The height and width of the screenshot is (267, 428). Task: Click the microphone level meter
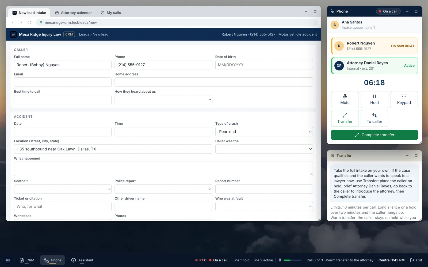[x=292, y=260]
